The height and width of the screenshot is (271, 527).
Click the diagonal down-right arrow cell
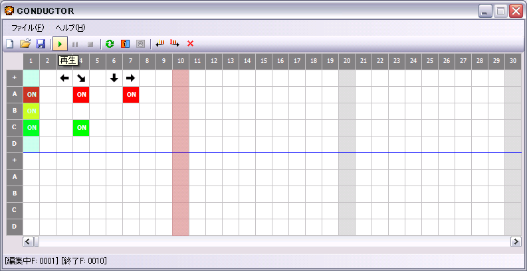click(81, 78)
